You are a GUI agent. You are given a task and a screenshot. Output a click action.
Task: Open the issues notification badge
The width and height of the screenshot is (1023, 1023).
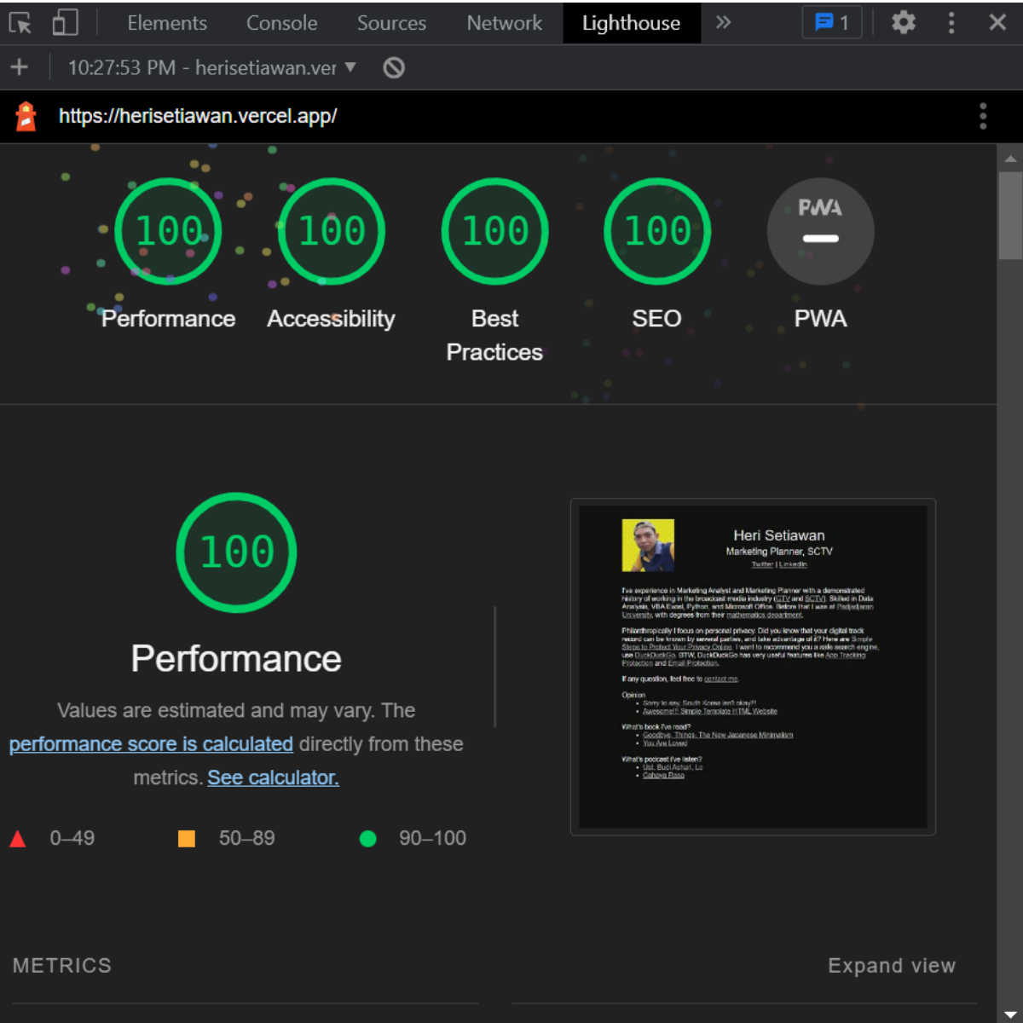pyautogui.click(x=831, y=23)
